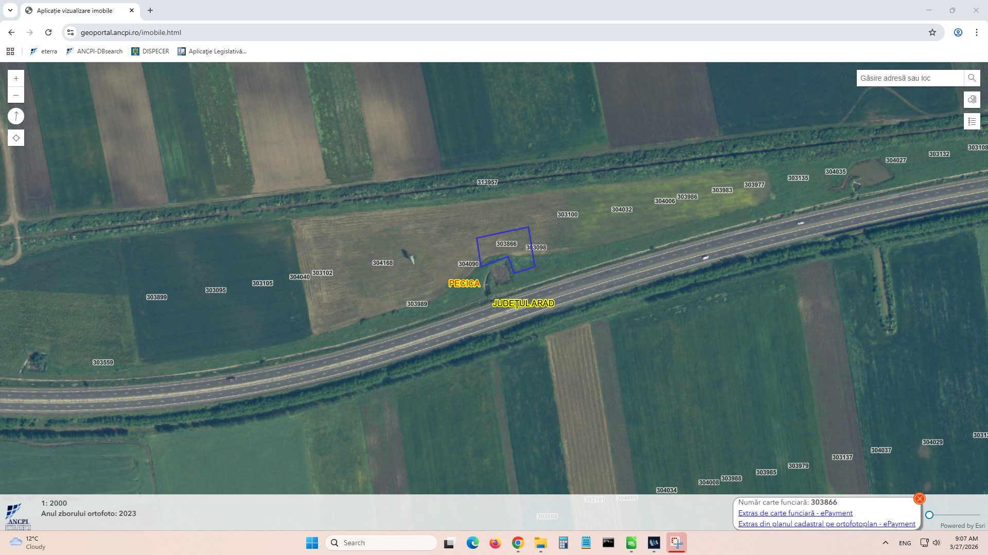Open the DISPECER bookmark
The image size is (988, 555).
click(x=150, y=51)
